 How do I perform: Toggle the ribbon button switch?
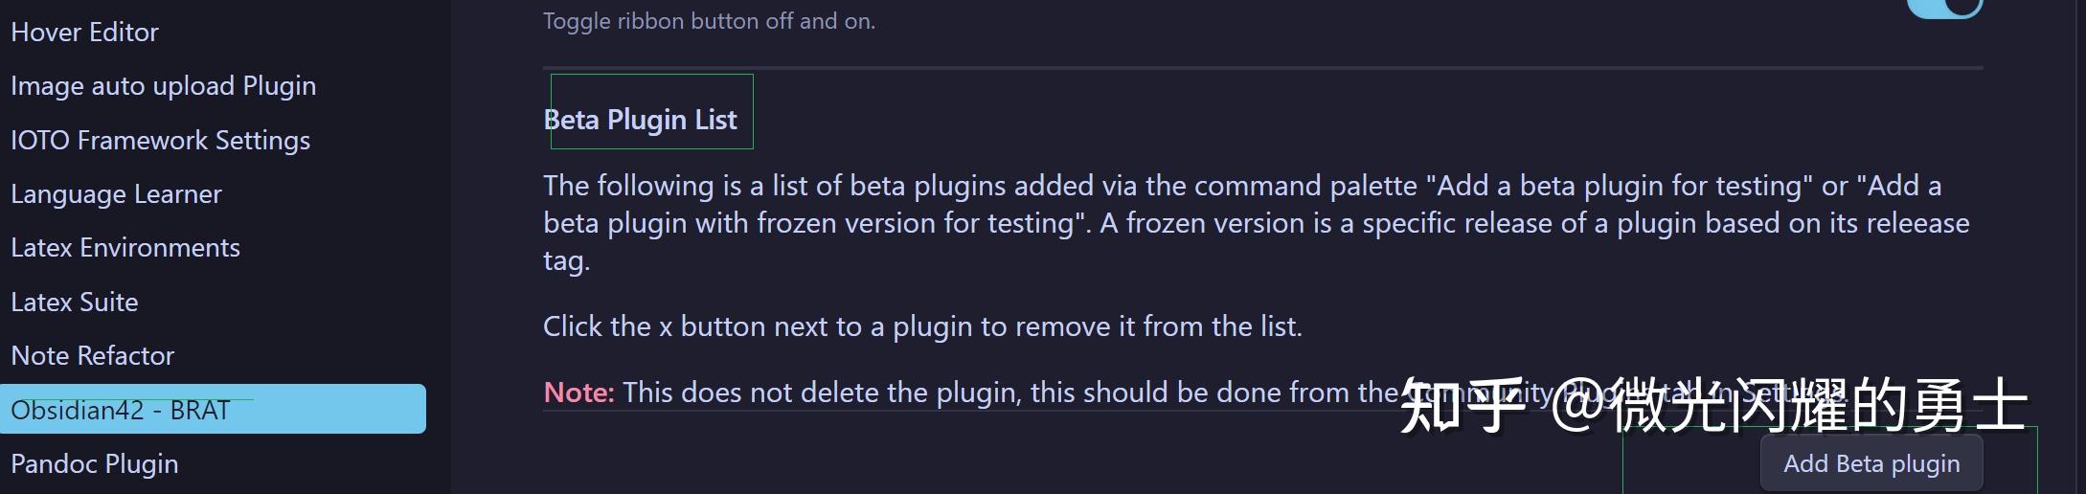coord(1944,8)
